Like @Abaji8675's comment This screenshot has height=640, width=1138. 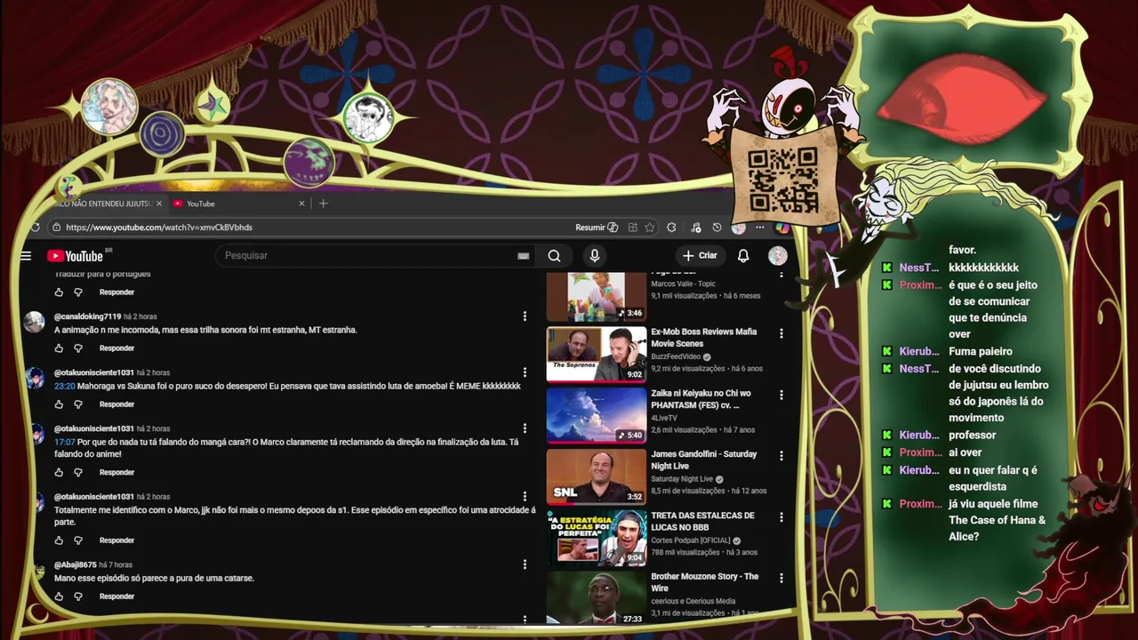(x=59, y=596)
